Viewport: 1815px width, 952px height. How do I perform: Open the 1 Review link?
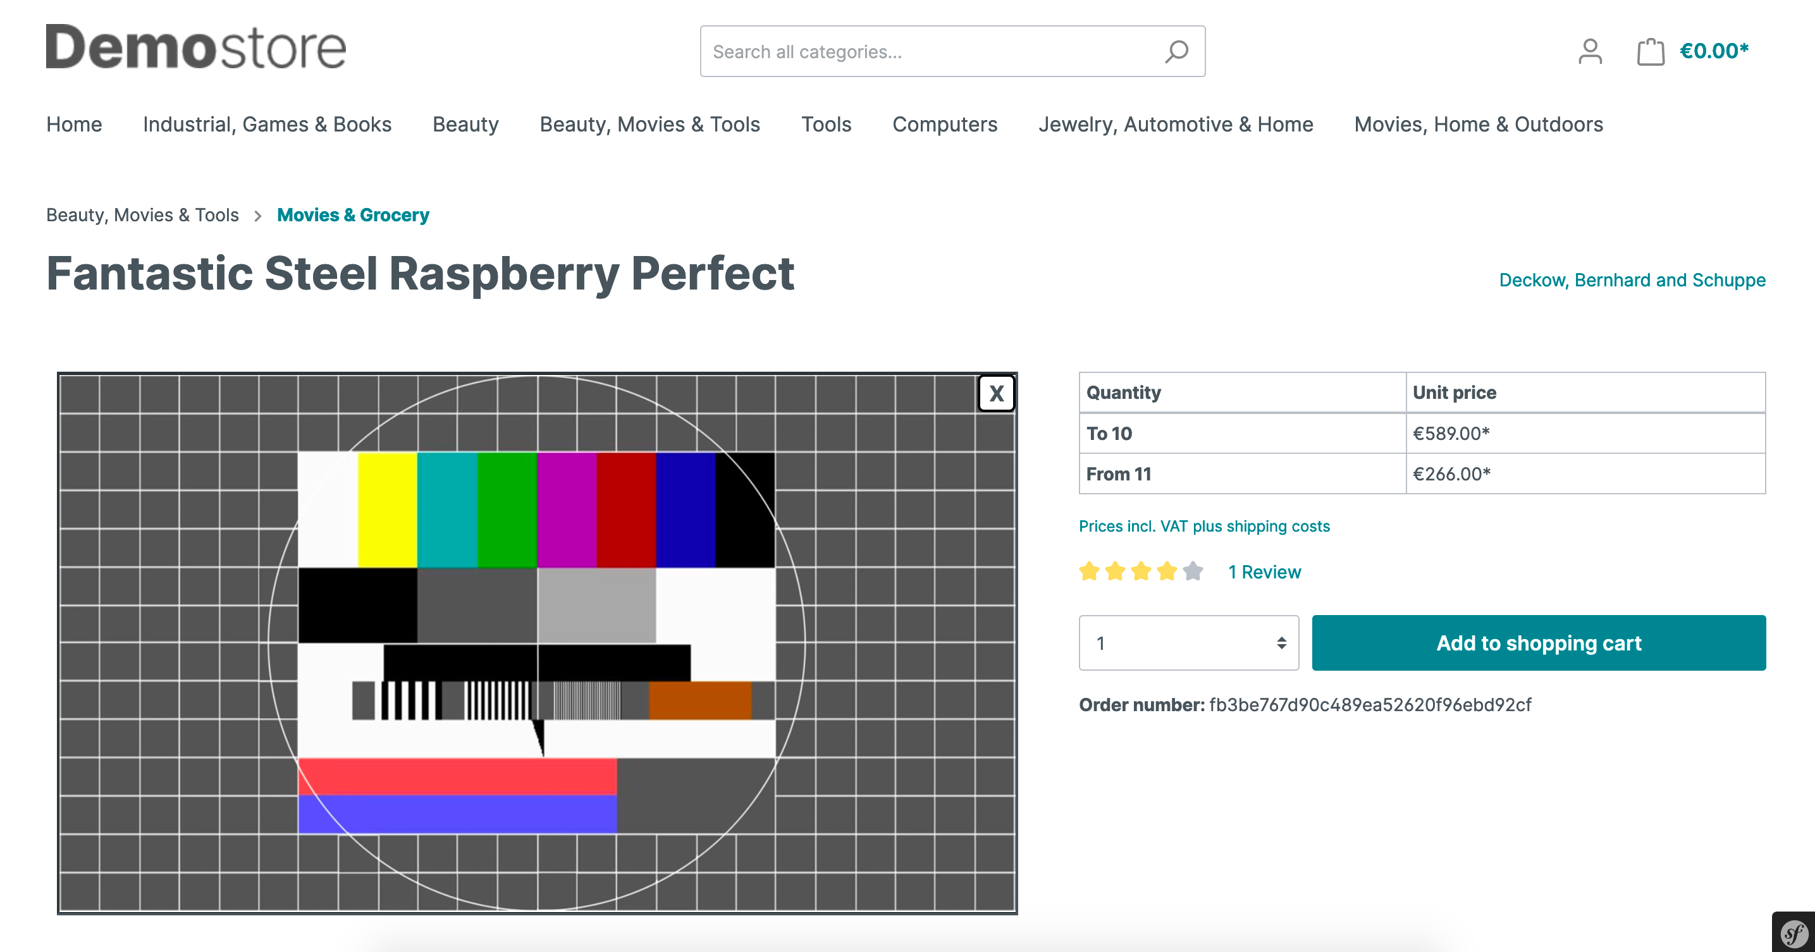pyautogui.click(x=1264, y=571)
